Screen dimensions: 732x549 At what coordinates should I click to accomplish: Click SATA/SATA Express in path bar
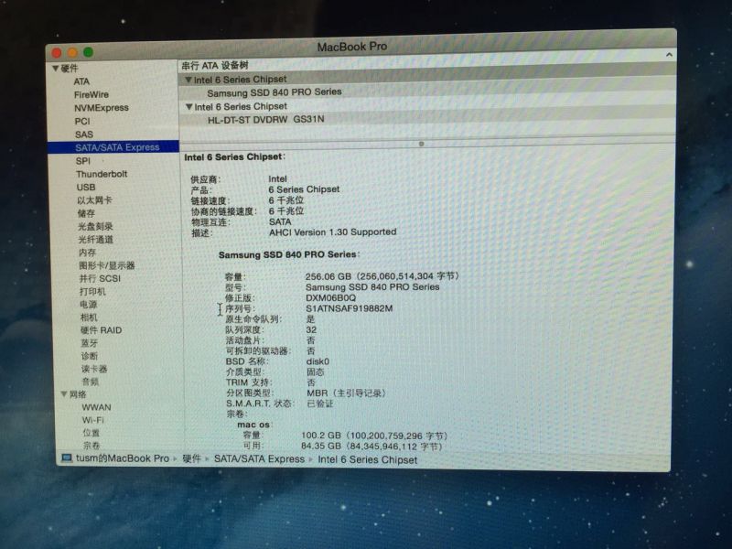pos(259,459)
